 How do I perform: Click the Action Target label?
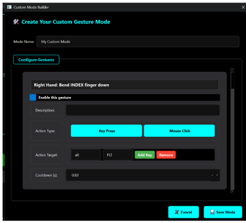[x=47, y=155]
